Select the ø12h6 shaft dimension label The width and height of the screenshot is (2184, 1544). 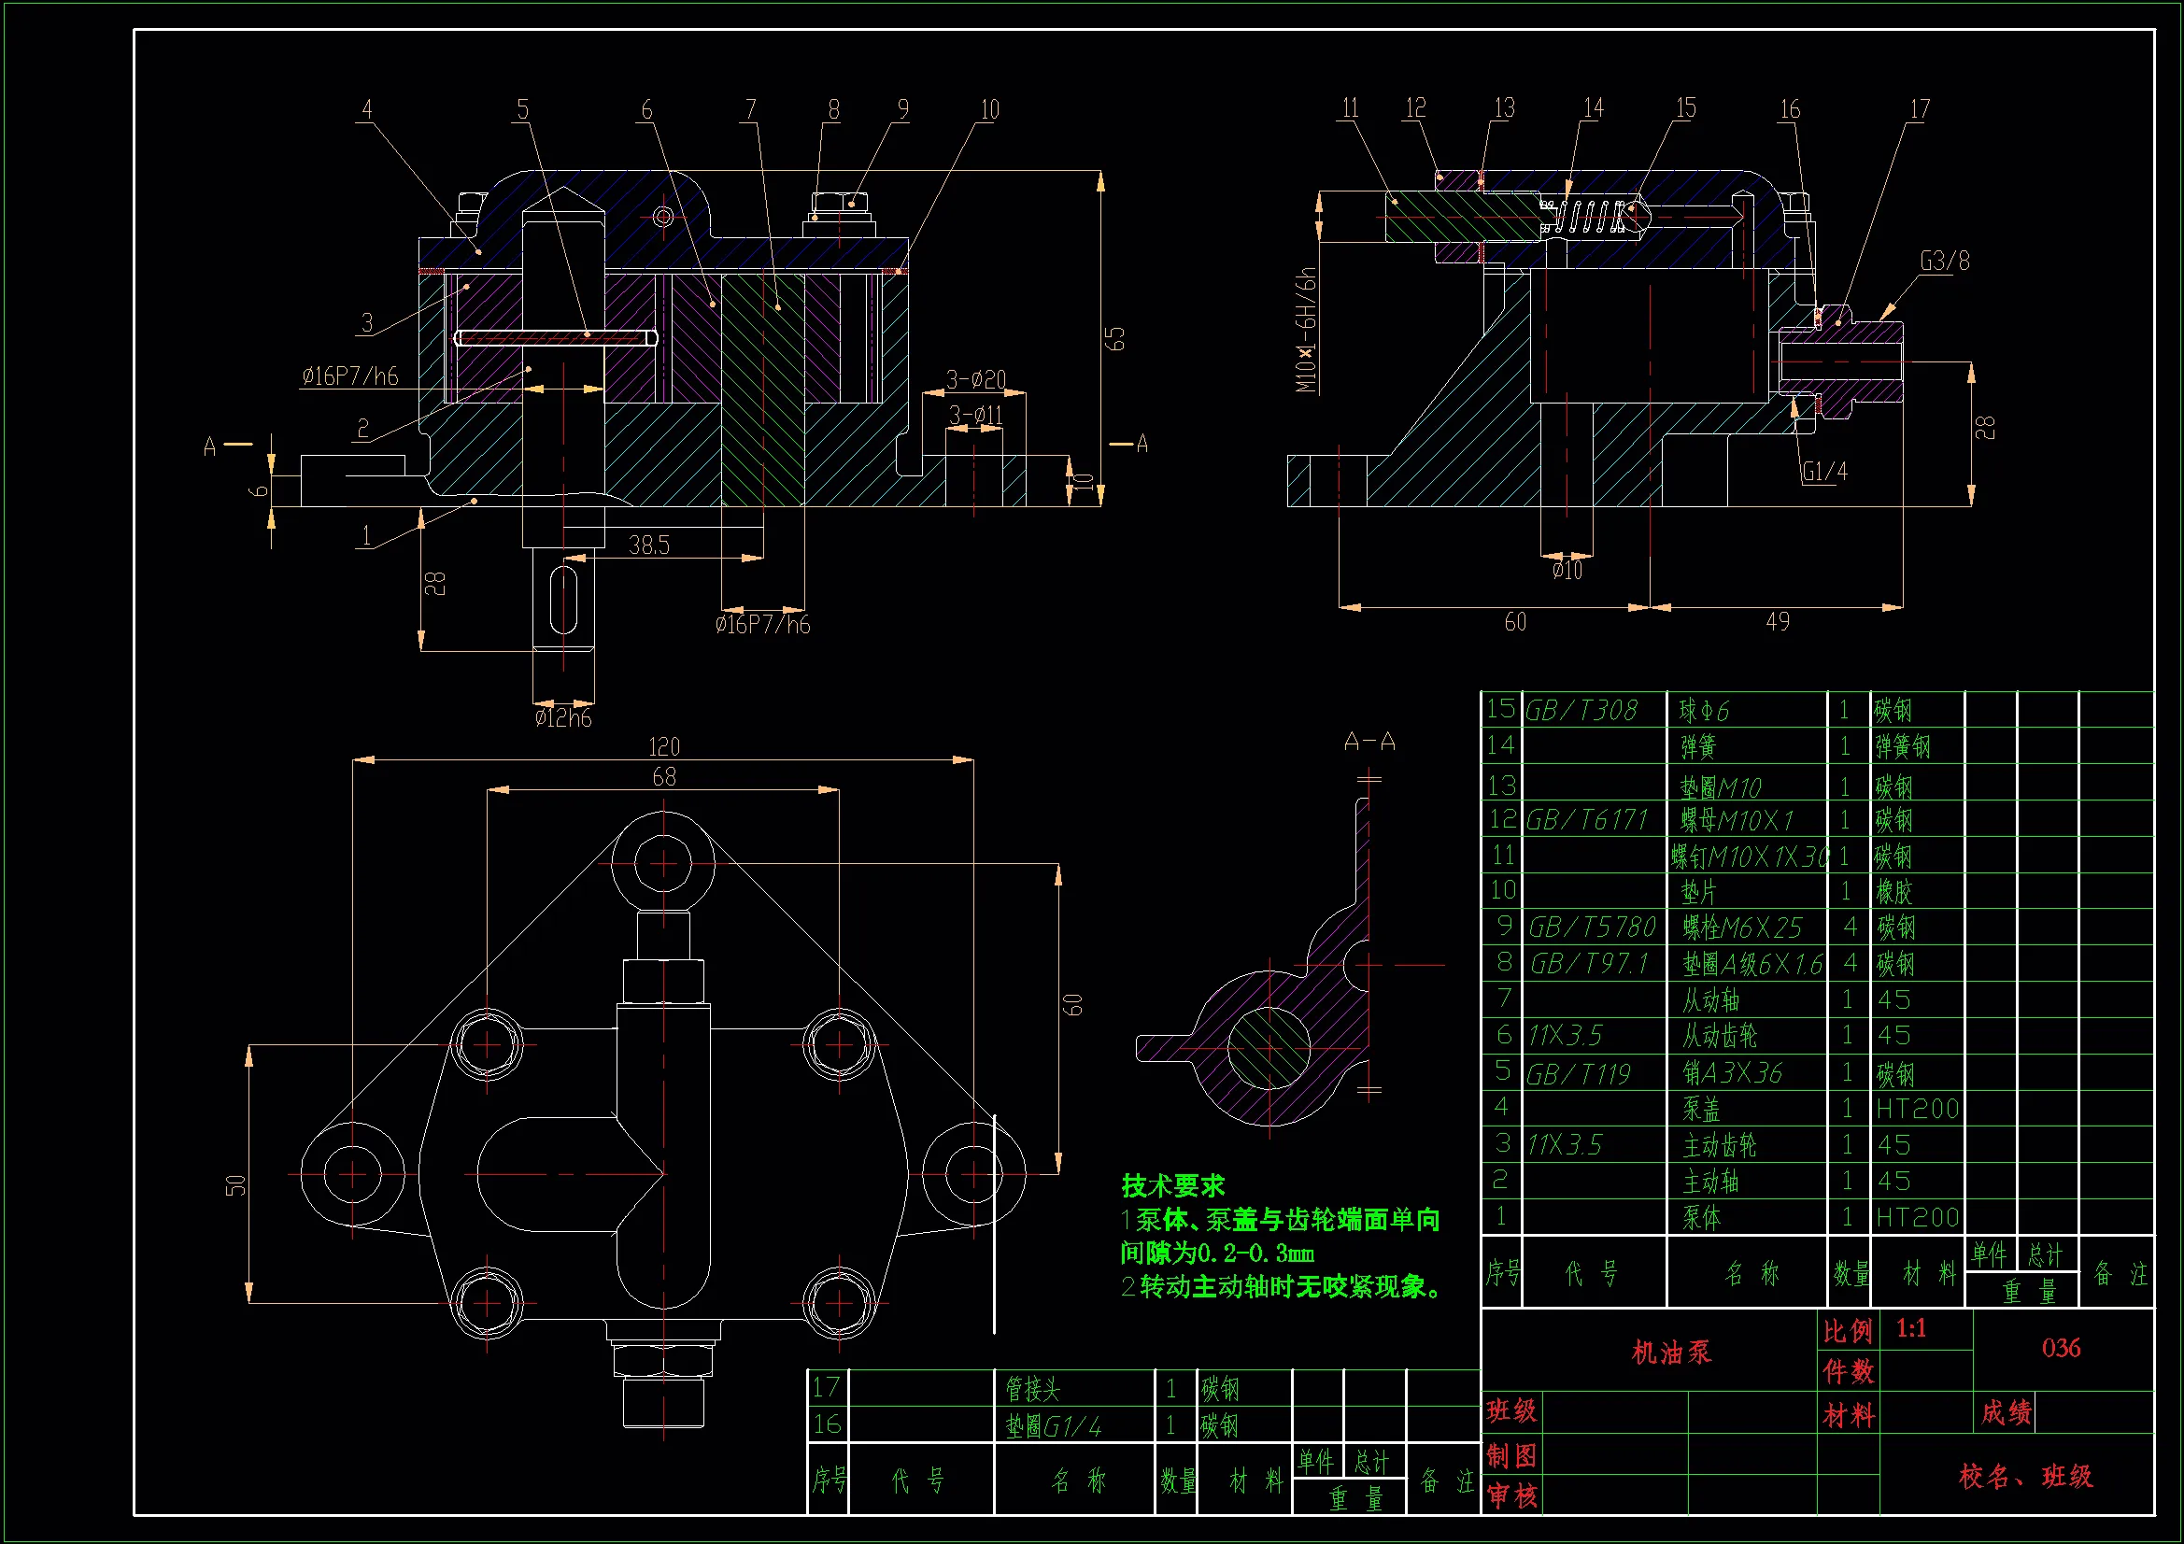[x=563, y=718]
